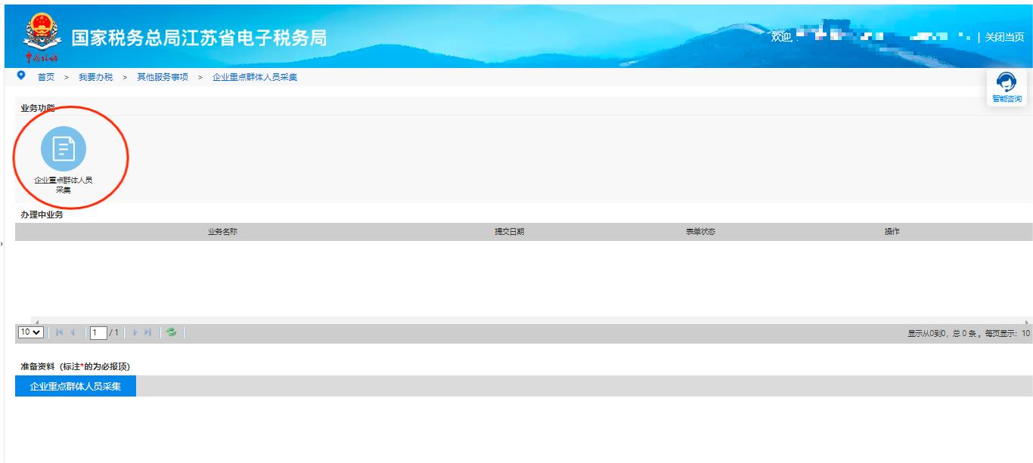Click the blue location pin icon
Viewport: 1033px width, 463px height.
pyautogui.click(x=21, y=76)
